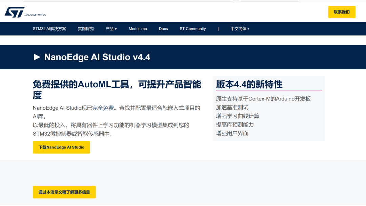
Task: Follow the 完全免费 hyperlink
Action: [x=103, y=108]
